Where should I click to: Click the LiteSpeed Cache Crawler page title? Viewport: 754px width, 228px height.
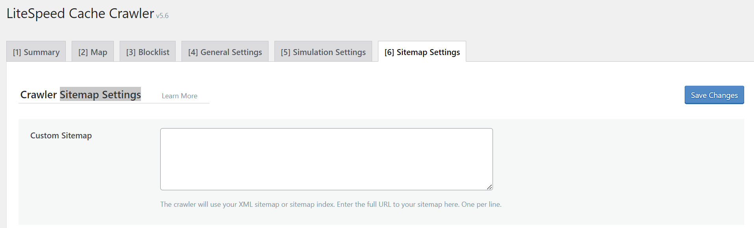80,14
